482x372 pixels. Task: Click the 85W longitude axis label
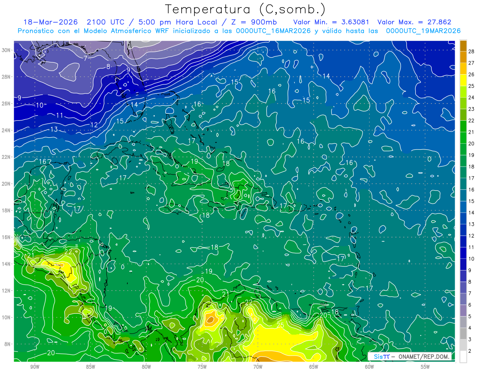[x=90, y=367]
